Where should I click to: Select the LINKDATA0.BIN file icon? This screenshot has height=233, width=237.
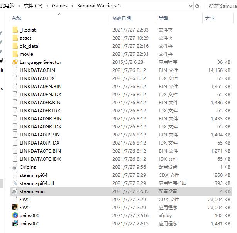click(15, 70)
